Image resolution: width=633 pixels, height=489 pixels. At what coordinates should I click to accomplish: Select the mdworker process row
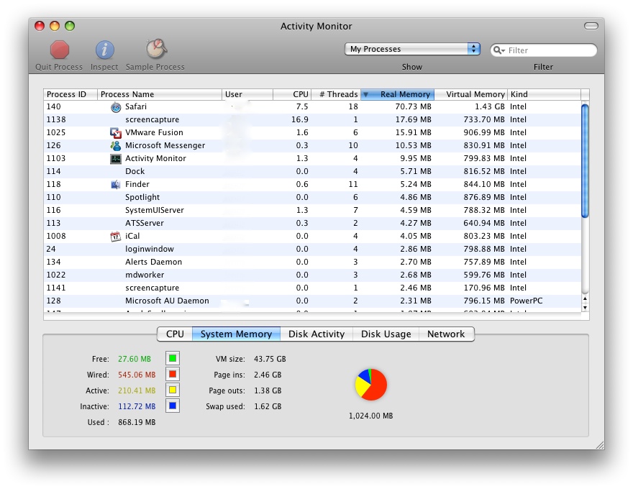[312, 275]
